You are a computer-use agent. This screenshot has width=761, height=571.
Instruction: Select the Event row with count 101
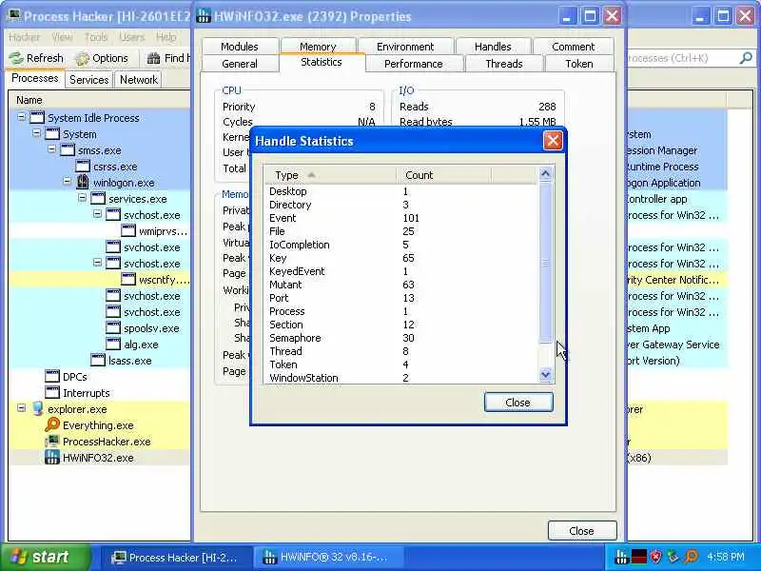400,218
